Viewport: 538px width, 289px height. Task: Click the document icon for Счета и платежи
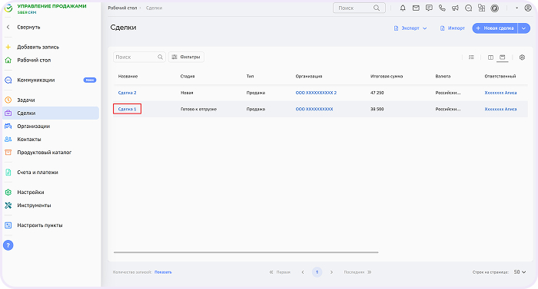8,172
